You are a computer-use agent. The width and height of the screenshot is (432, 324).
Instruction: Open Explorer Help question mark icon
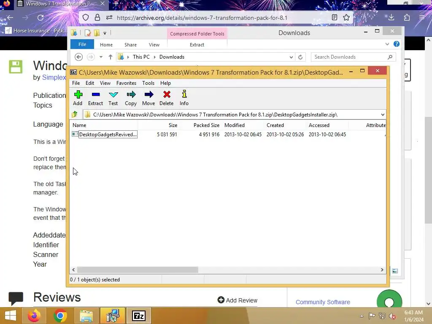[x=397, y=44]
